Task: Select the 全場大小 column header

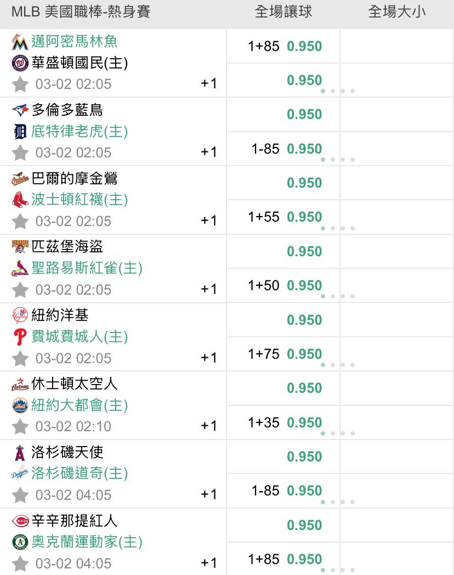Action: pos(396,12)
